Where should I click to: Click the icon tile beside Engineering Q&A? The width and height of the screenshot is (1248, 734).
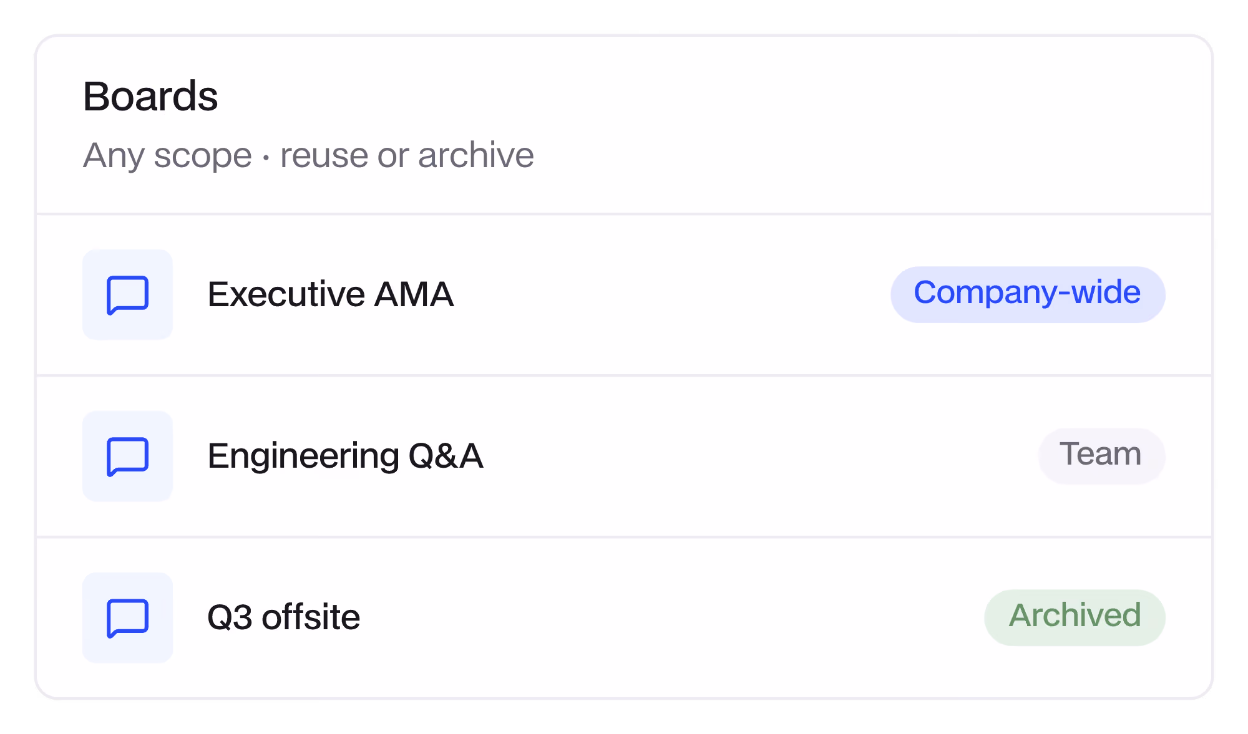[128, 456]
